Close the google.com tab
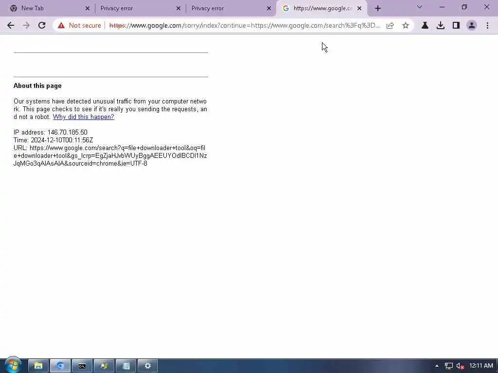The image size is (498, 373). (359, 8)
